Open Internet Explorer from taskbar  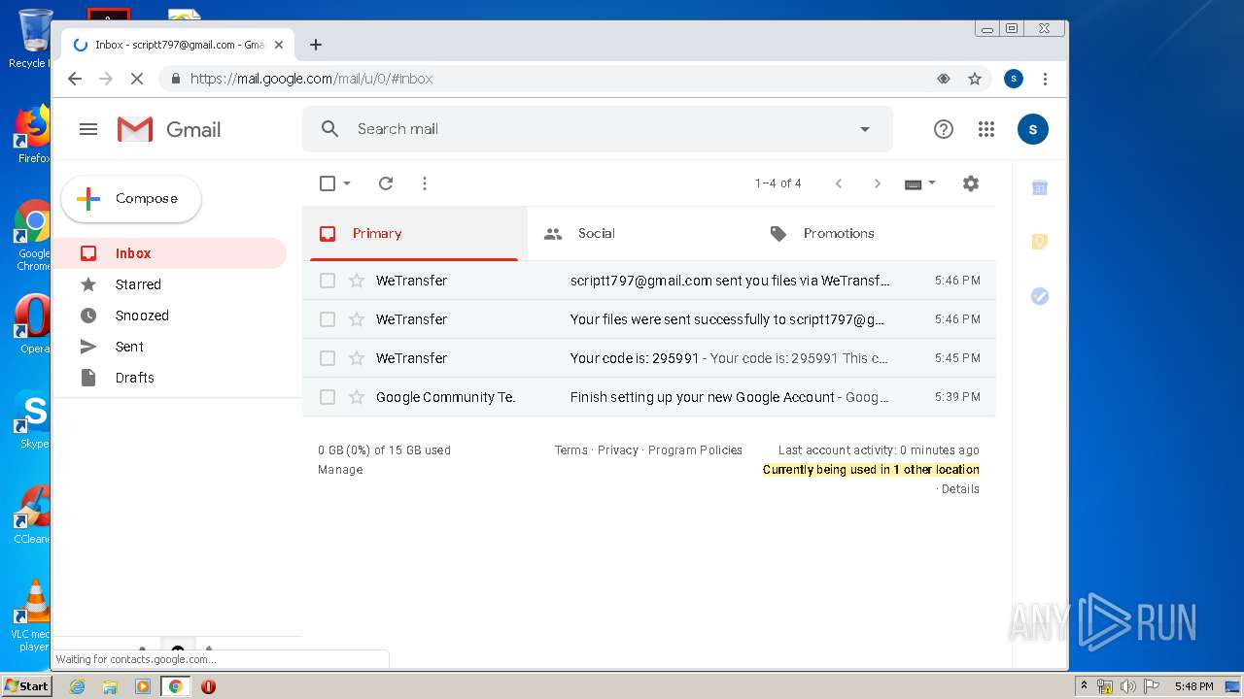tap(78, 686)
